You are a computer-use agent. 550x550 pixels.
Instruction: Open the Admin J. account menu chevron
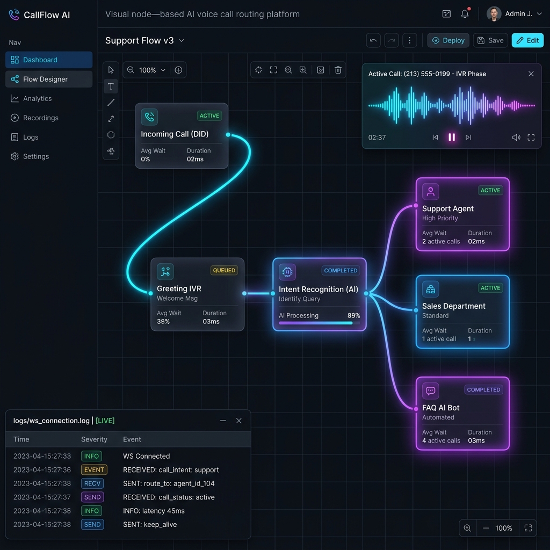[x=539, y=13]
